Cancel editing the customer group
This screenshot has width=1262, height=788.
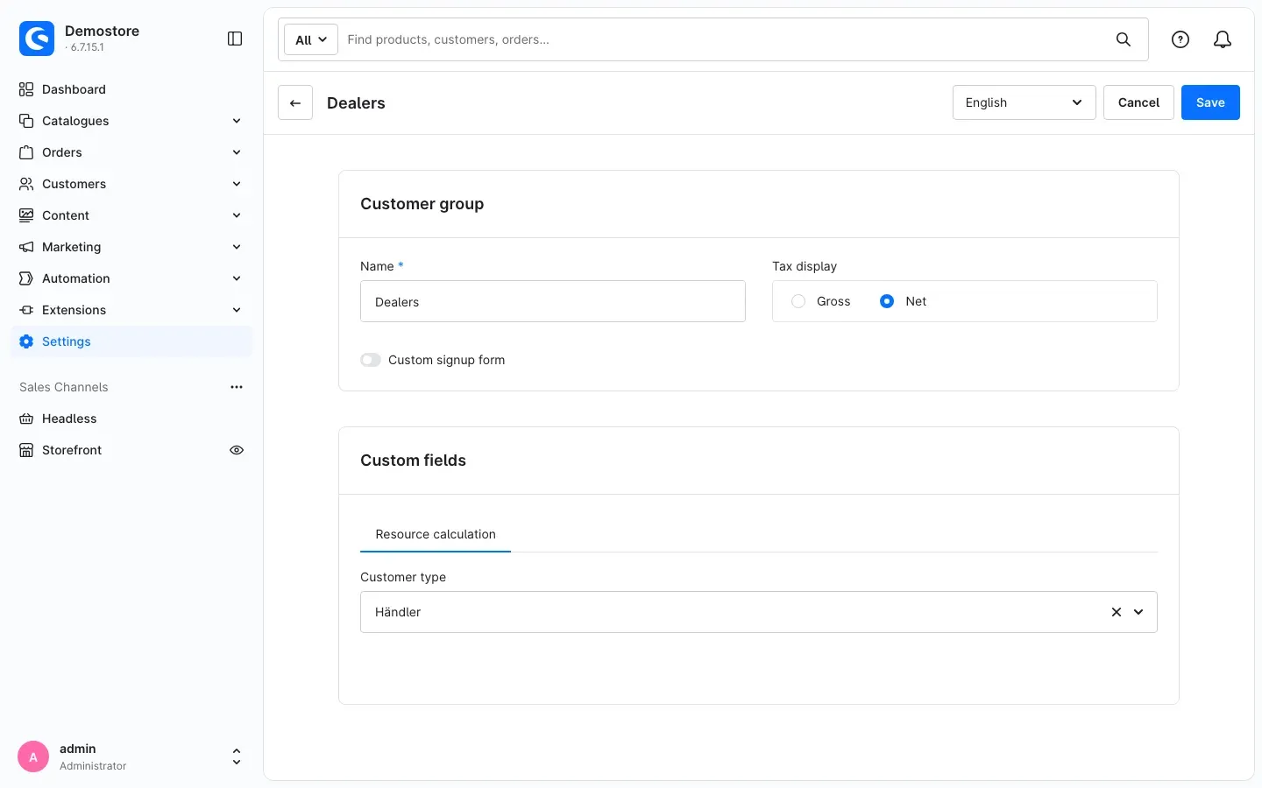[1138, 102]
